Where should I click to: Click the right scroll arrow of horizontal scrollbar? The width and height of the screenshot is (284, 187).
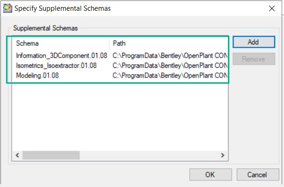click(x=223, y=155)
